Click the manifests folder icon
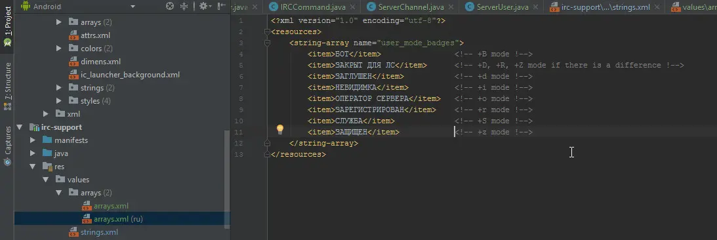Screen dimensions: 717x240 pyautogui.click(x=47, y=140)
